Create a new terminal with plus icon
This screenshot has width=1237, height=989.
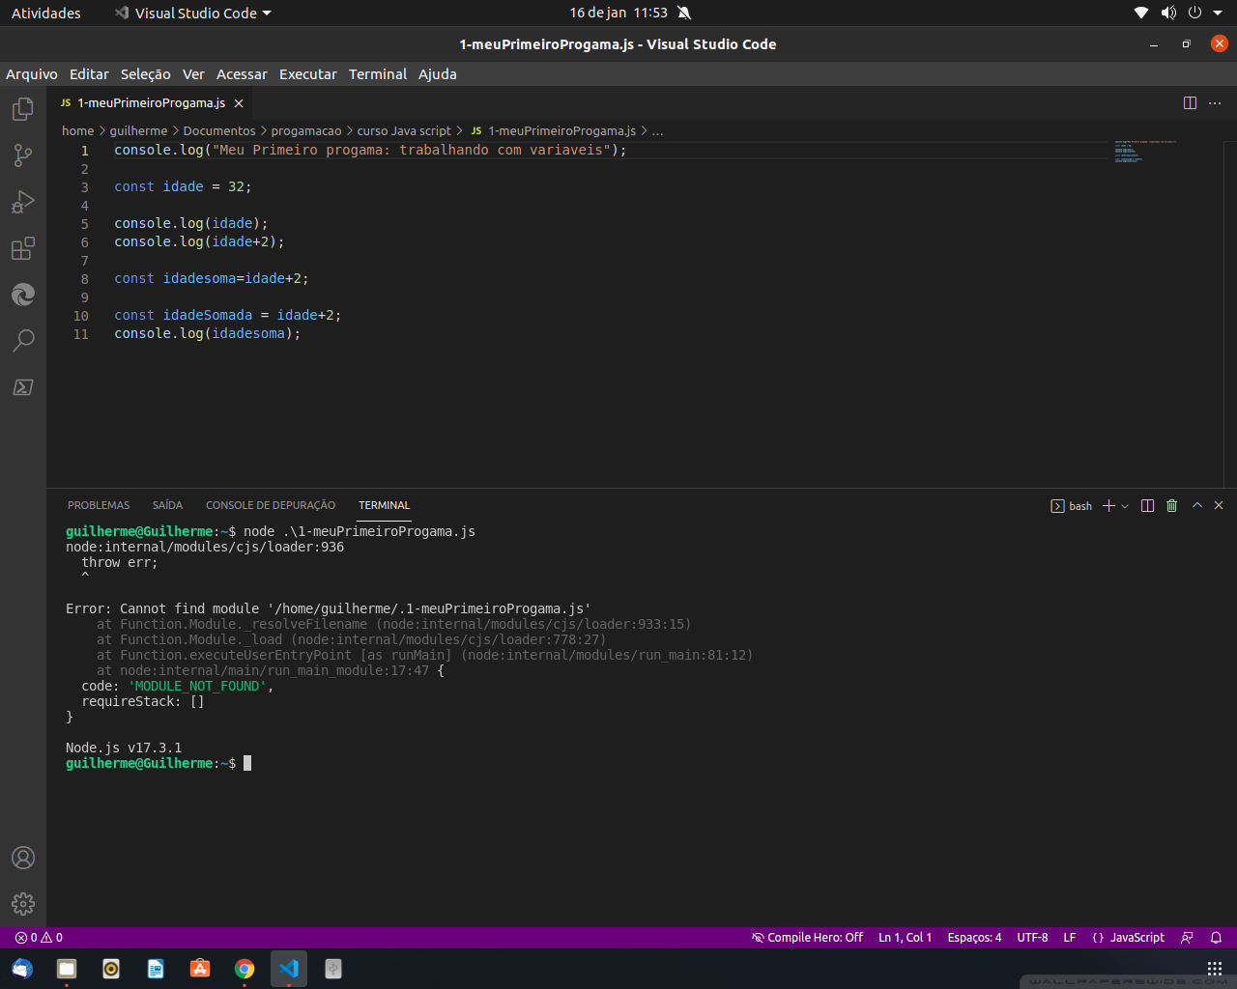[x=1108, y=506]
